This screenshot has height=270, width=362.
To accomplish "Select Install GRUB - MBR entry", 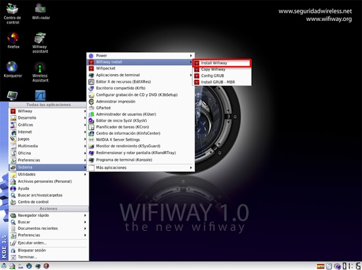I will pos(222,82).
